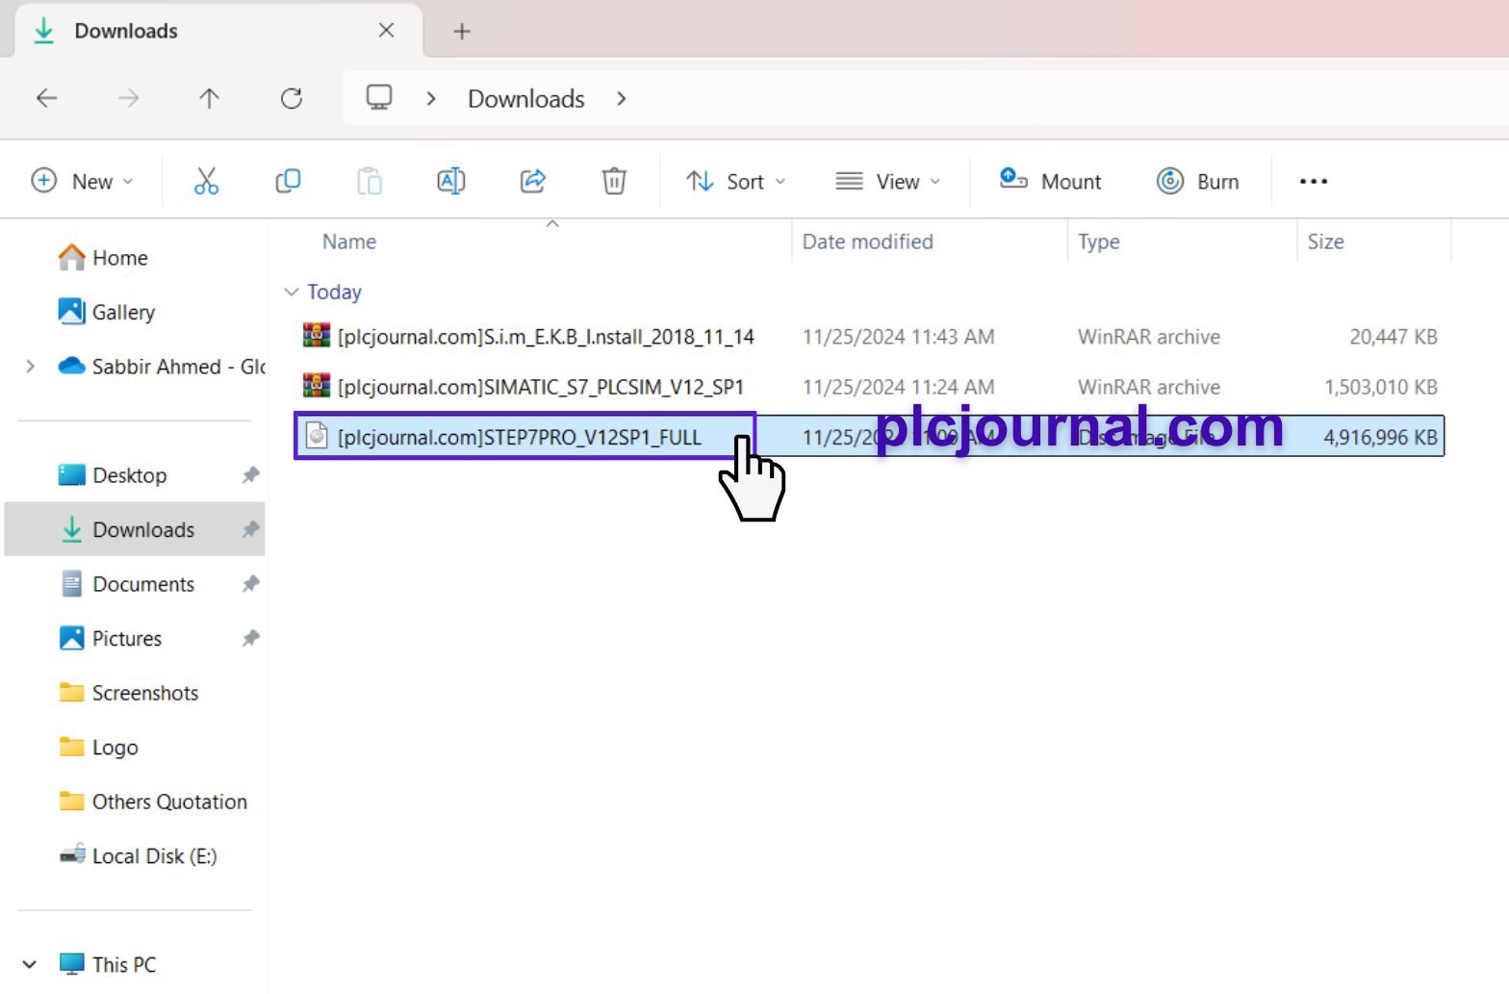
Task: Open Others Quotation folder in sidebar
Action: (x=153, y=802)
